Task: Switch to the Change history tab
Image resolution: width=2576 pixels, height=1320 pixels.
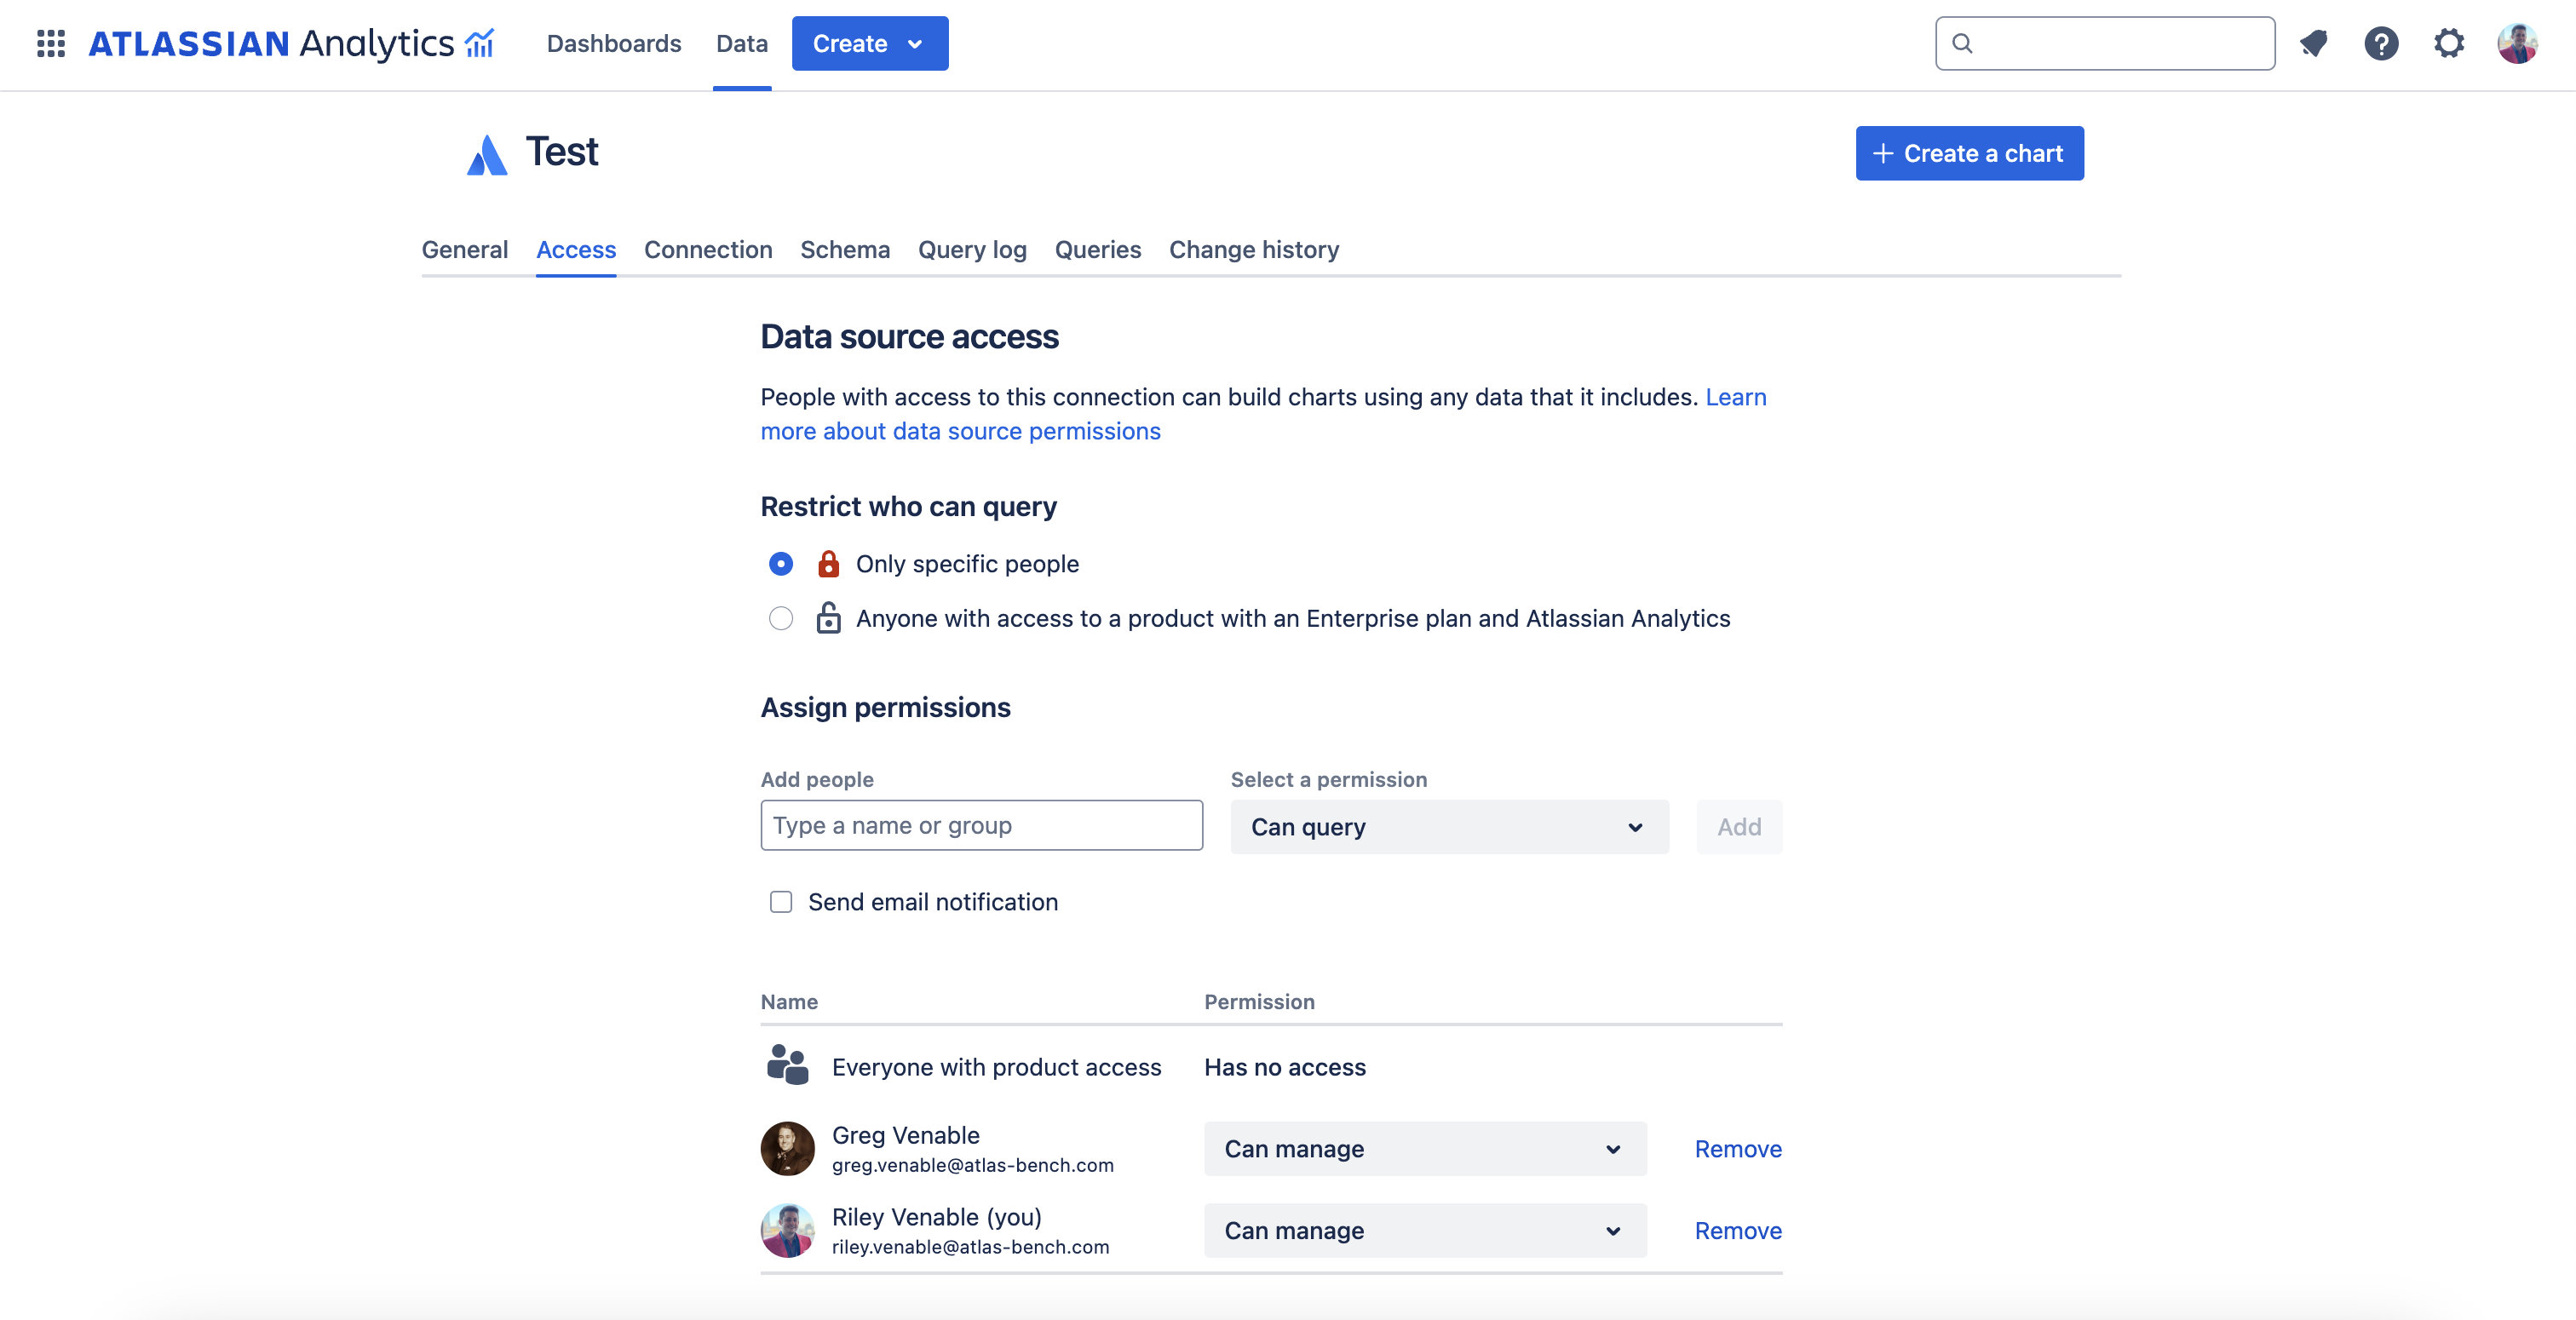Action: click(1254, 249)
